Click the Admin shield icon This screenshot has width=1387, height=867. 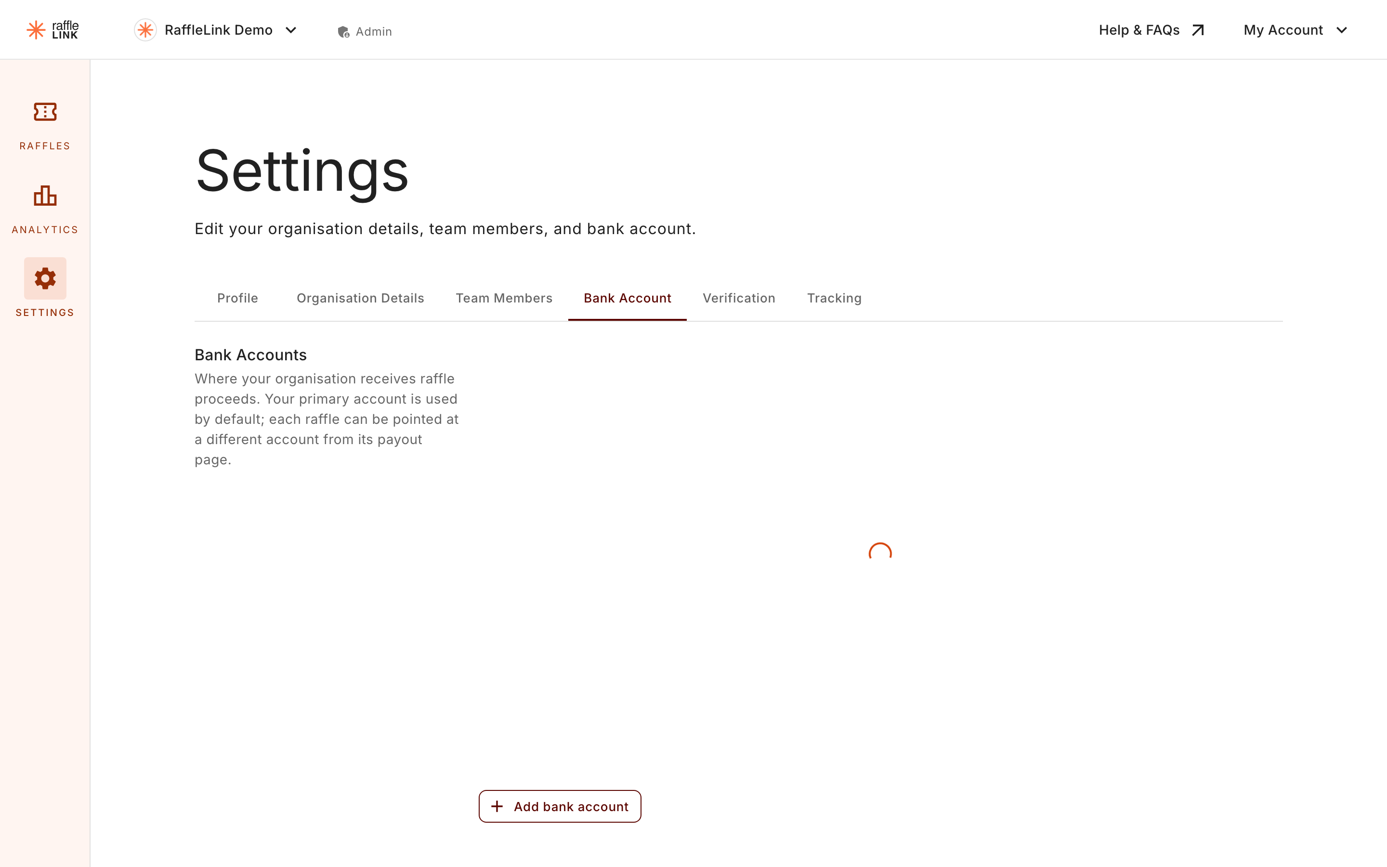click(343, 31)
